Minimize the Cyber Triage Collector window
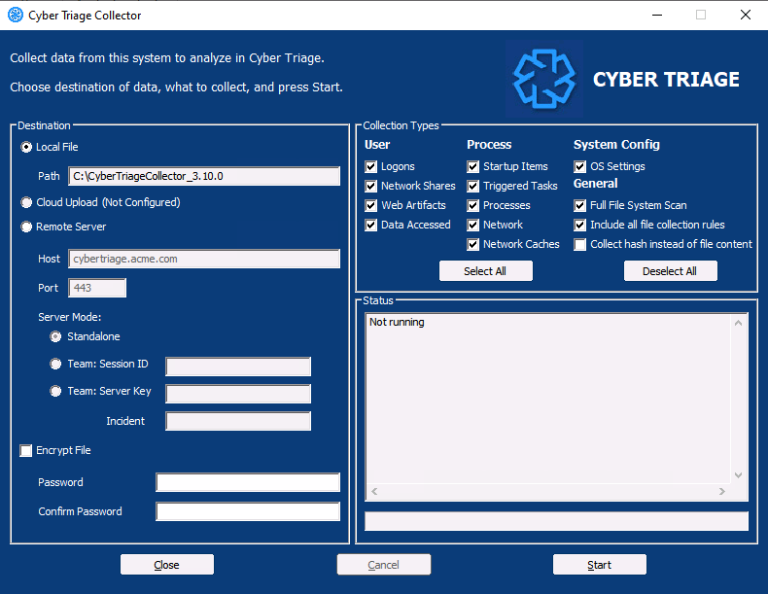 coord(657,16)
